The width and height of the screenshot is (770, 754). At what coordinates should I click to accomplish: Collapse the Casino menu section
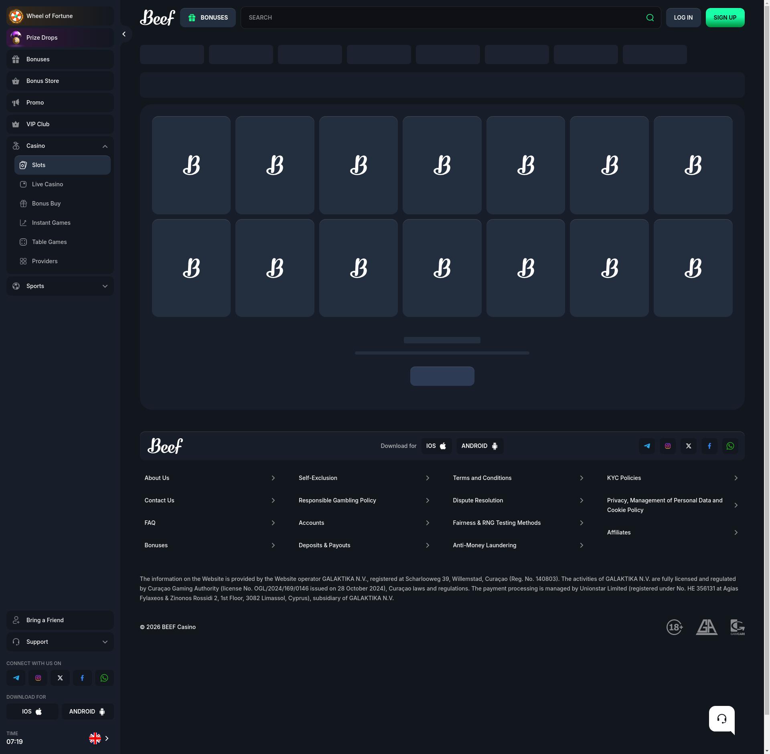[105, 146]
